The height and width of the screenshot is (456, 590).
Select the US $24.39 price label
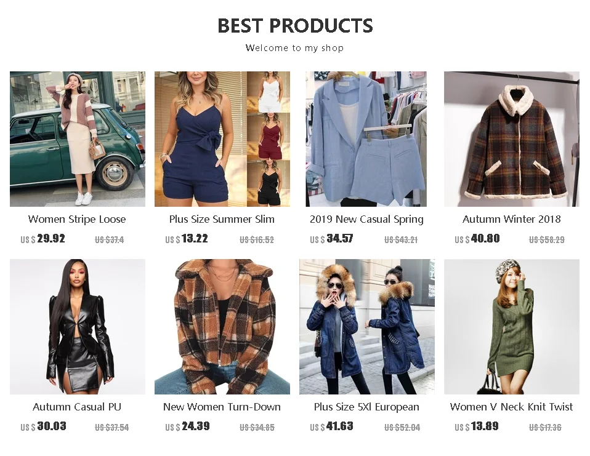click(187, 426)
